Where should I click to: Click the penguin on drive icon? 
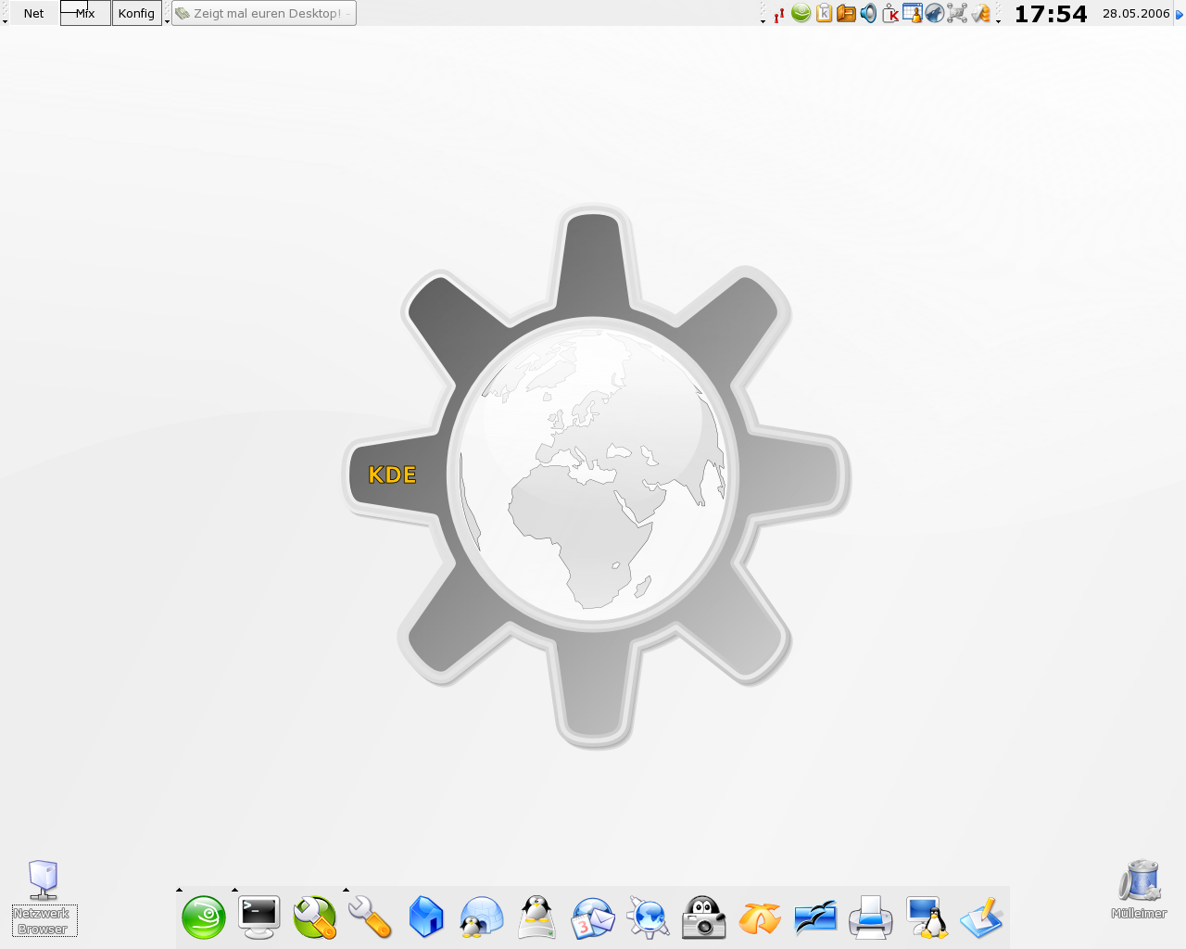537,917
